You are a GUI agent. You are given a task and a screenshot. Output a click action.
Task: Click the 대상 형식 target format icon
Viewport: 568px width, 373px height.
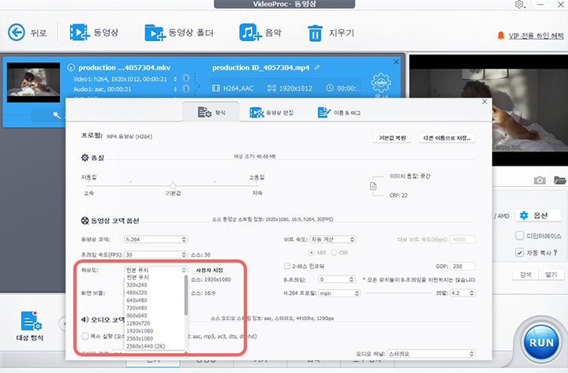[x=31, y=321]
